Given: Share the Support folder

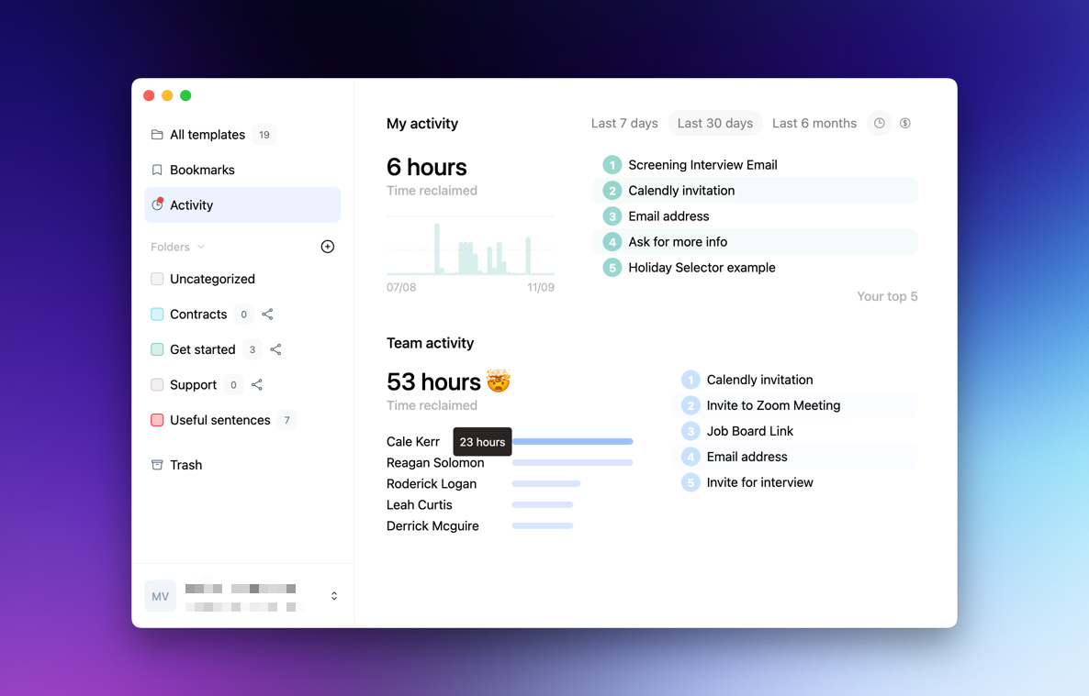Looking at the screenshot, I should 256,384.
